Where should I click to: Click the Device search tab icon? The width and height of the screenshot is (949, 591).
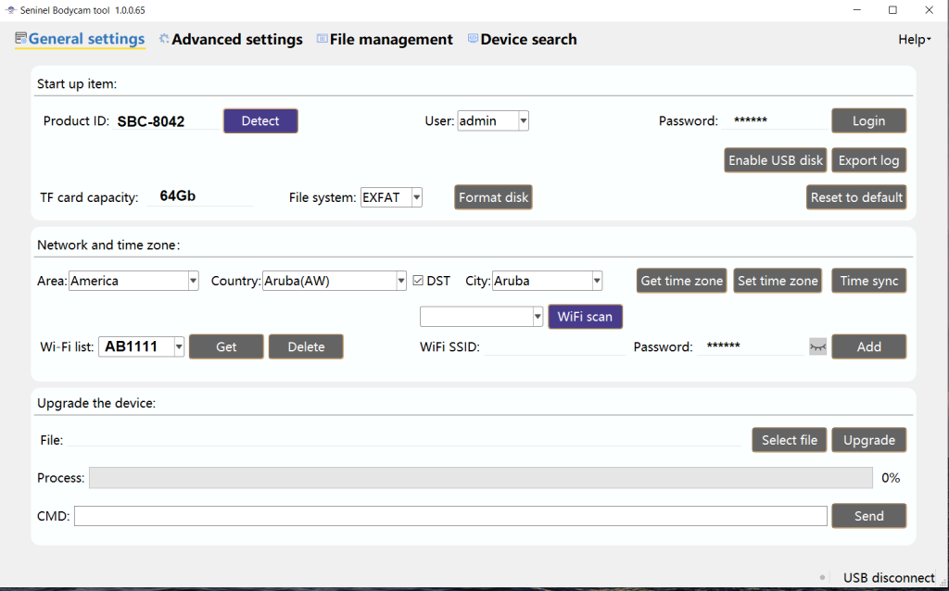pos(473,39)
